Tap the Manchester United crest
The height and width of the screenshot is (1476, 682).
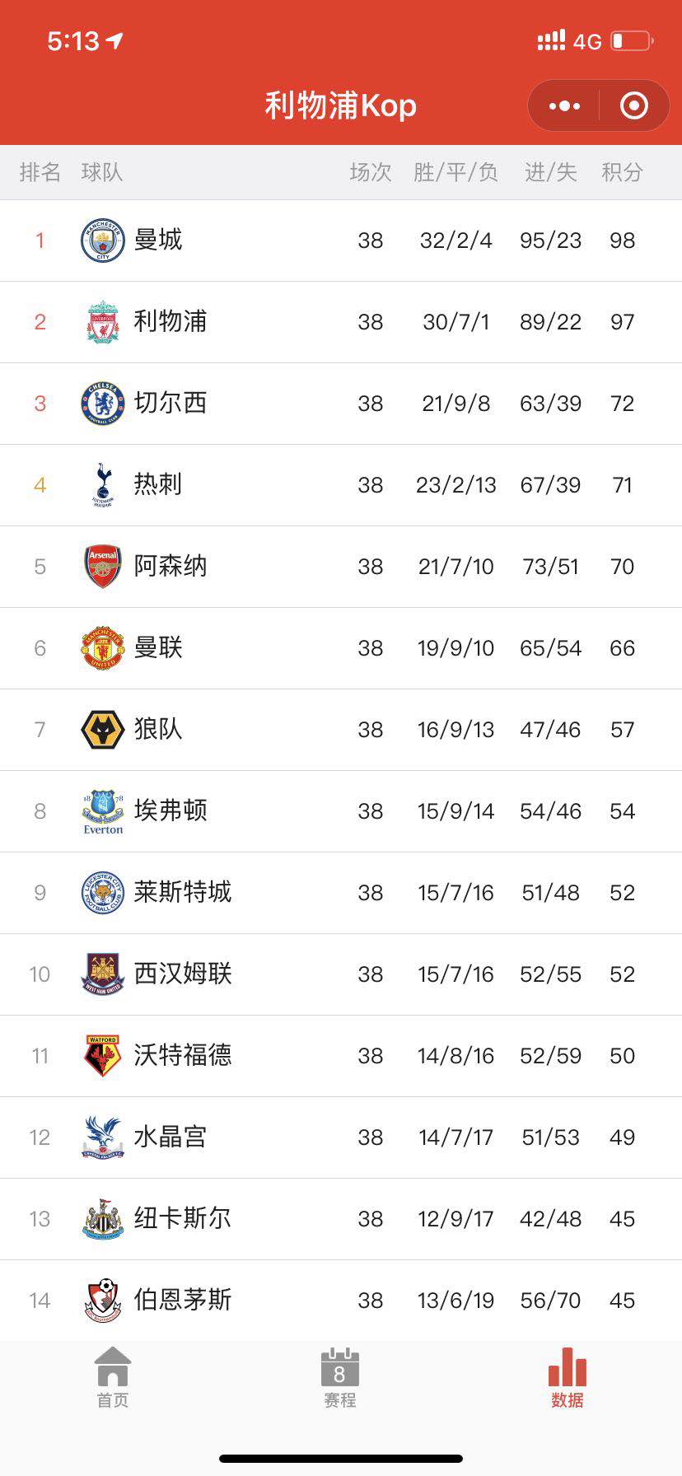tap(103, 648)
